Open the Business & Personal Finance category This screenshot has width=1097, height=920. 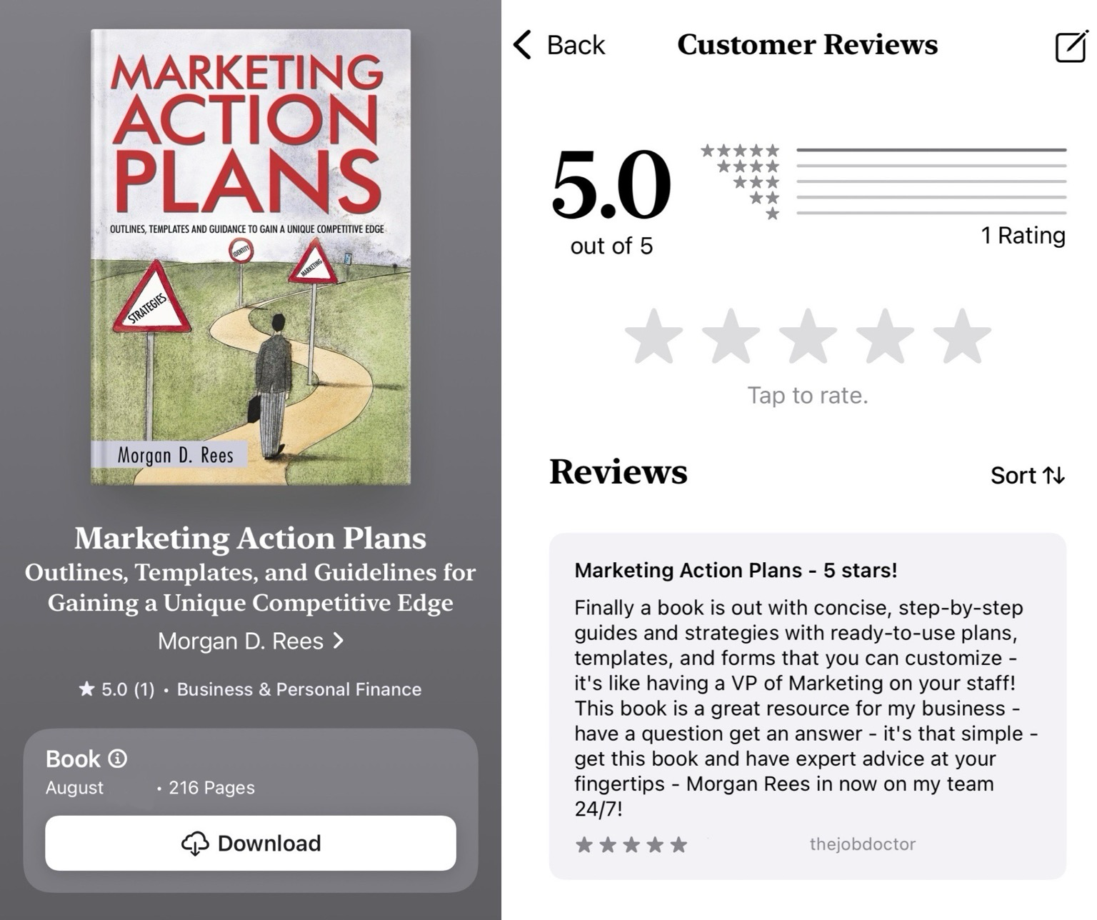pos(299,689)
